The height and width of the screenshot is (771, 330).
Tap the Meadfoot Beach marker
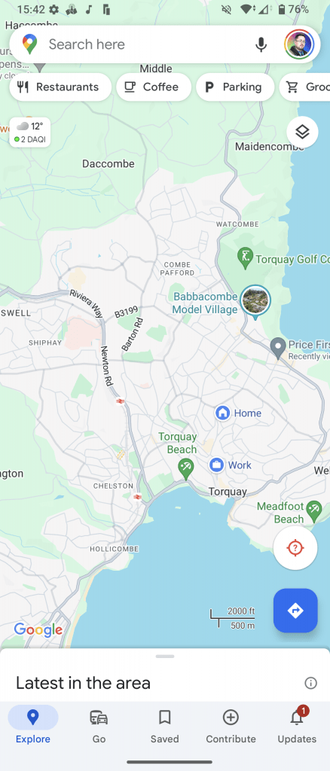(x=313, y=511)
